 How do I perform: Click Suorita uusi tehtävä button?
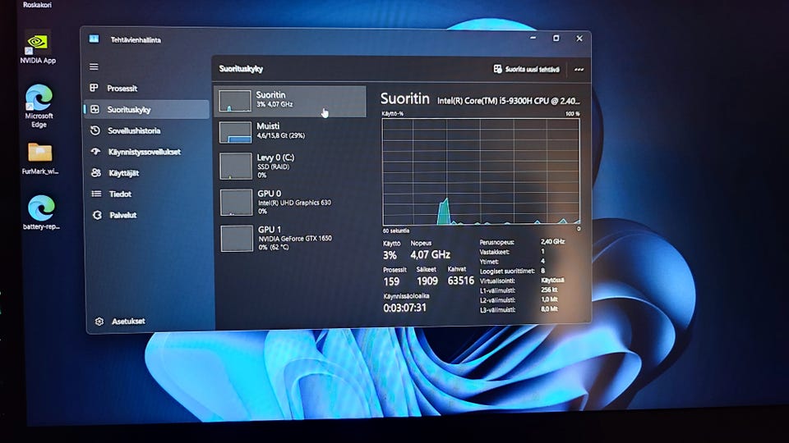[x=527, y=69]
